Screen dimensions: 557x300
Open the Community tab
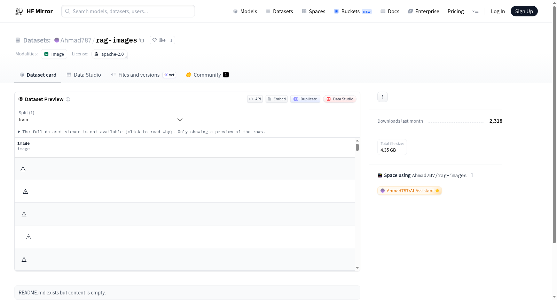(207, 75)
